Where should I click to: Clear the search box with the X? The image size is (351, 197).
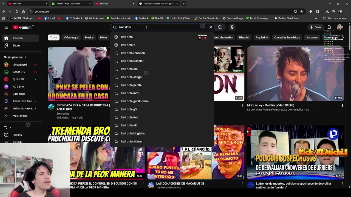point(211,27)
